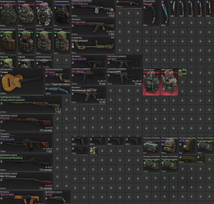
Task: Select the small green 2 кг device item
Action: pos(182,73)
